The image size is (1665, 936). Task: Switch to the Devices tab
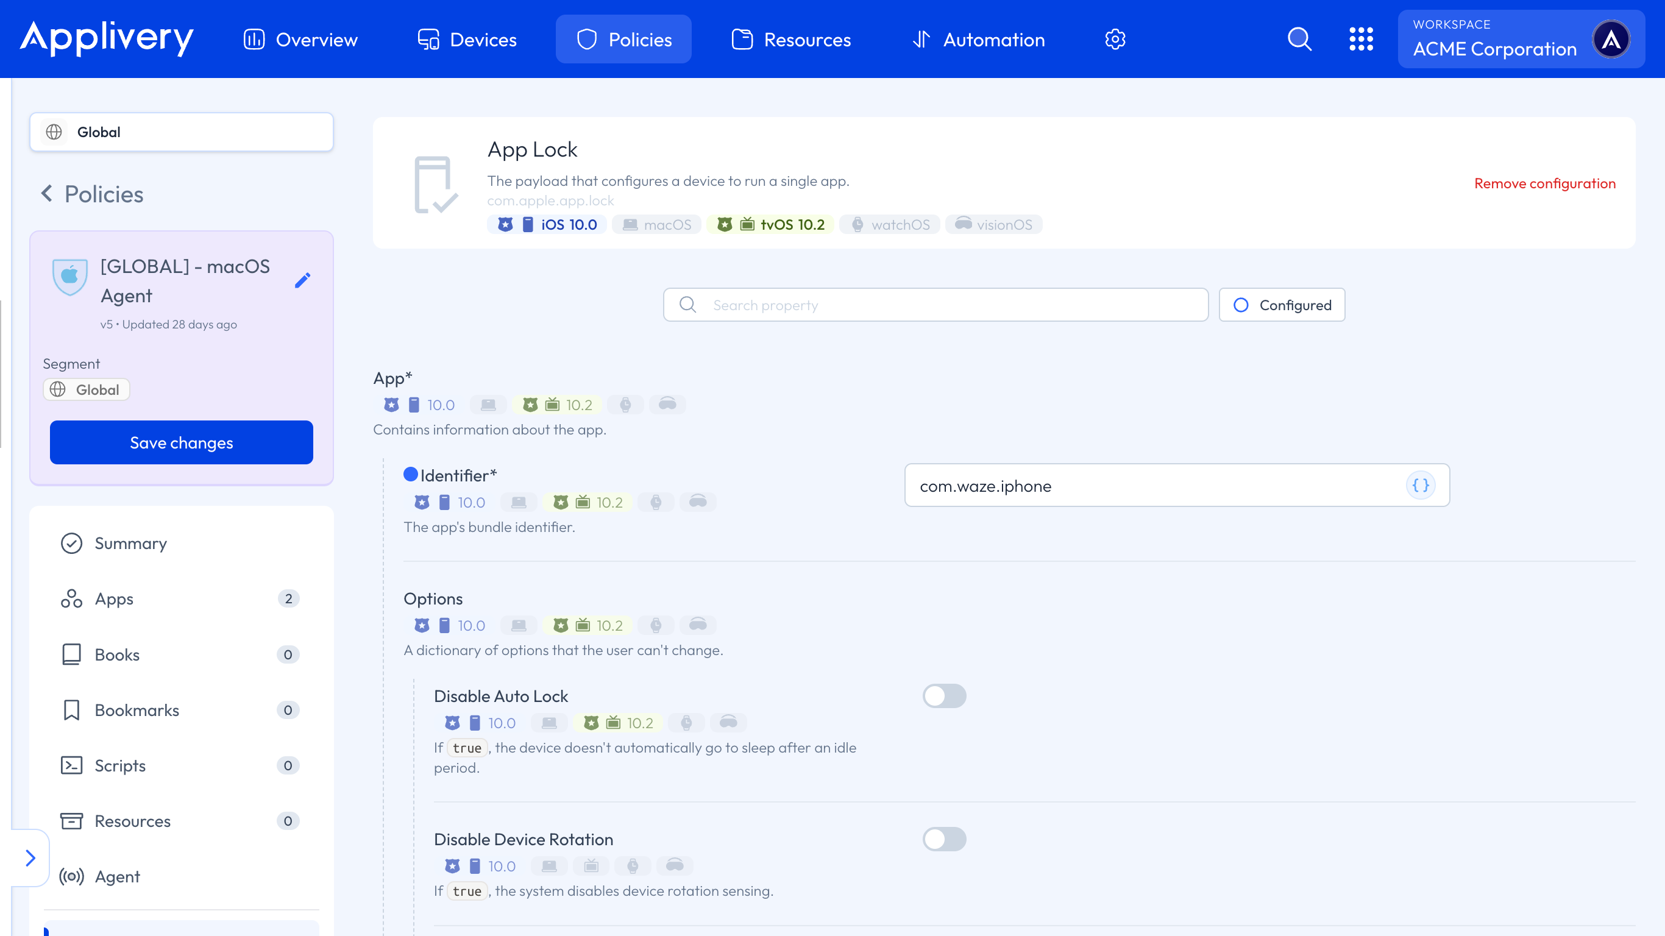coord(467,40)
